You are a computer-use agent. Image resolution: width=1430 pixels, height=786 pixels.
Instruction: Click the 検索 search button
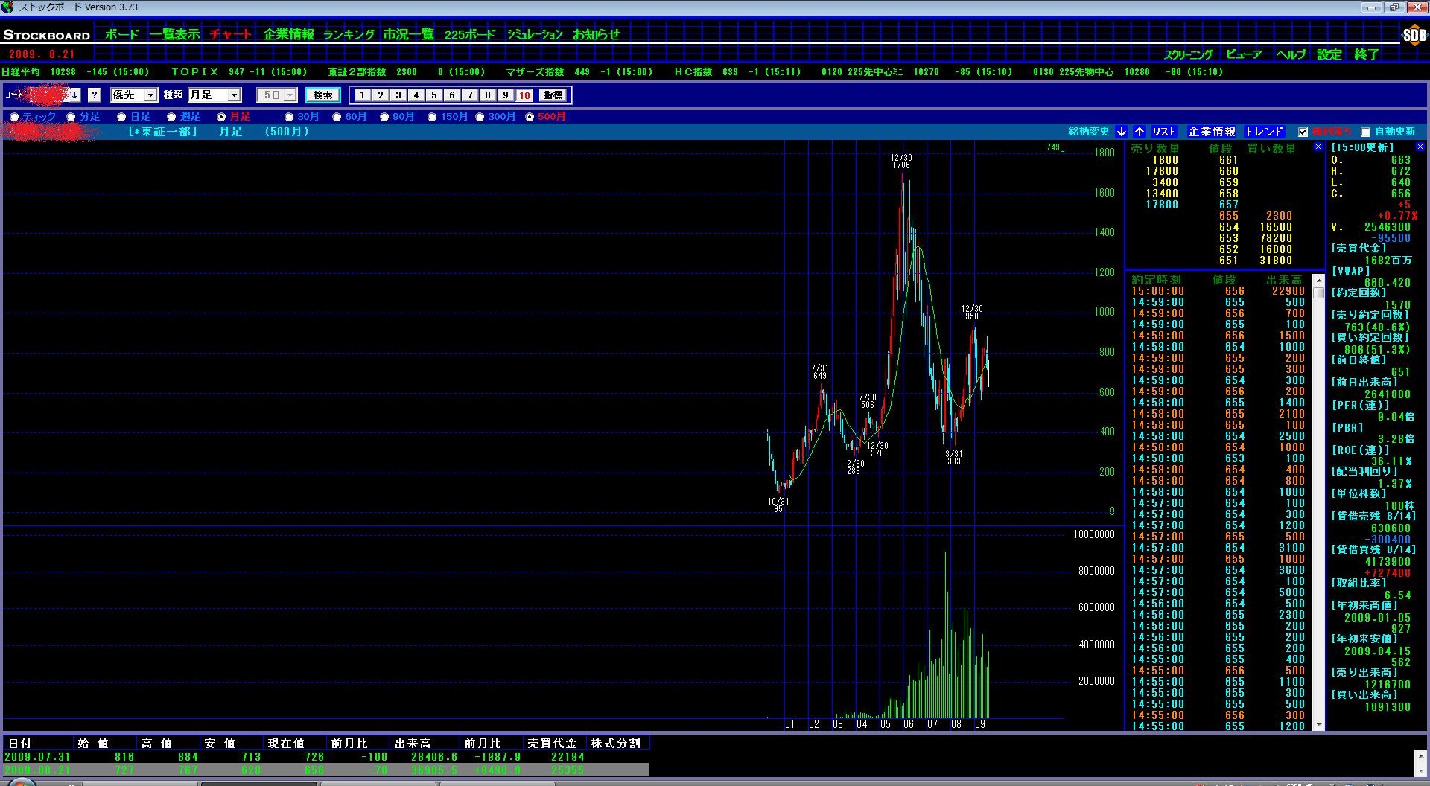coord(322,95)
